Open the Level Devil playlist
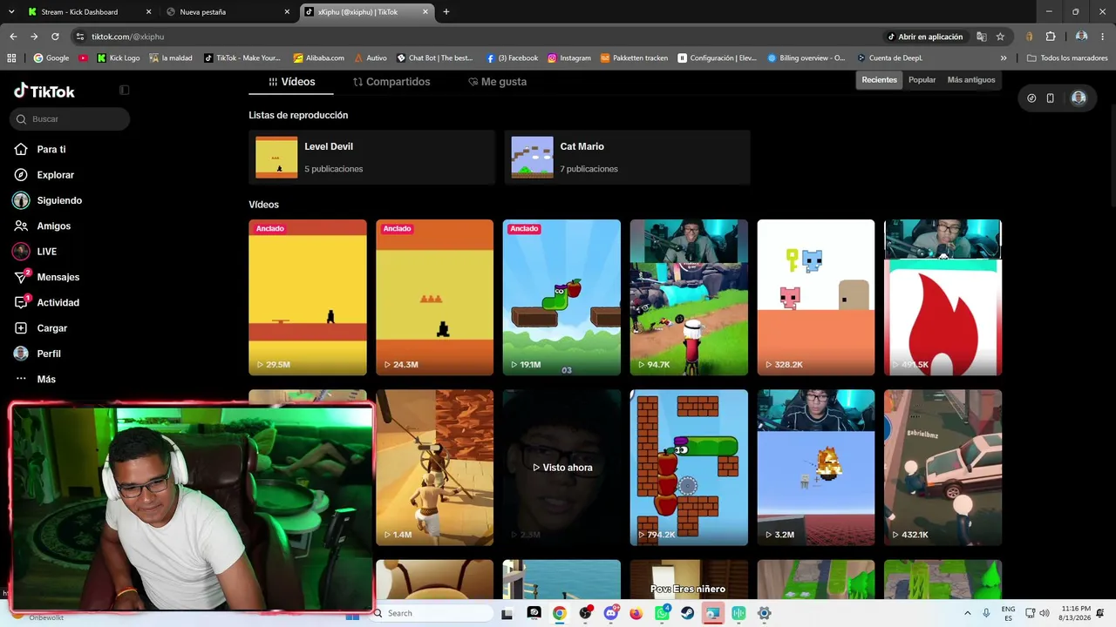The image size is (1116, 627). point(371,158)
